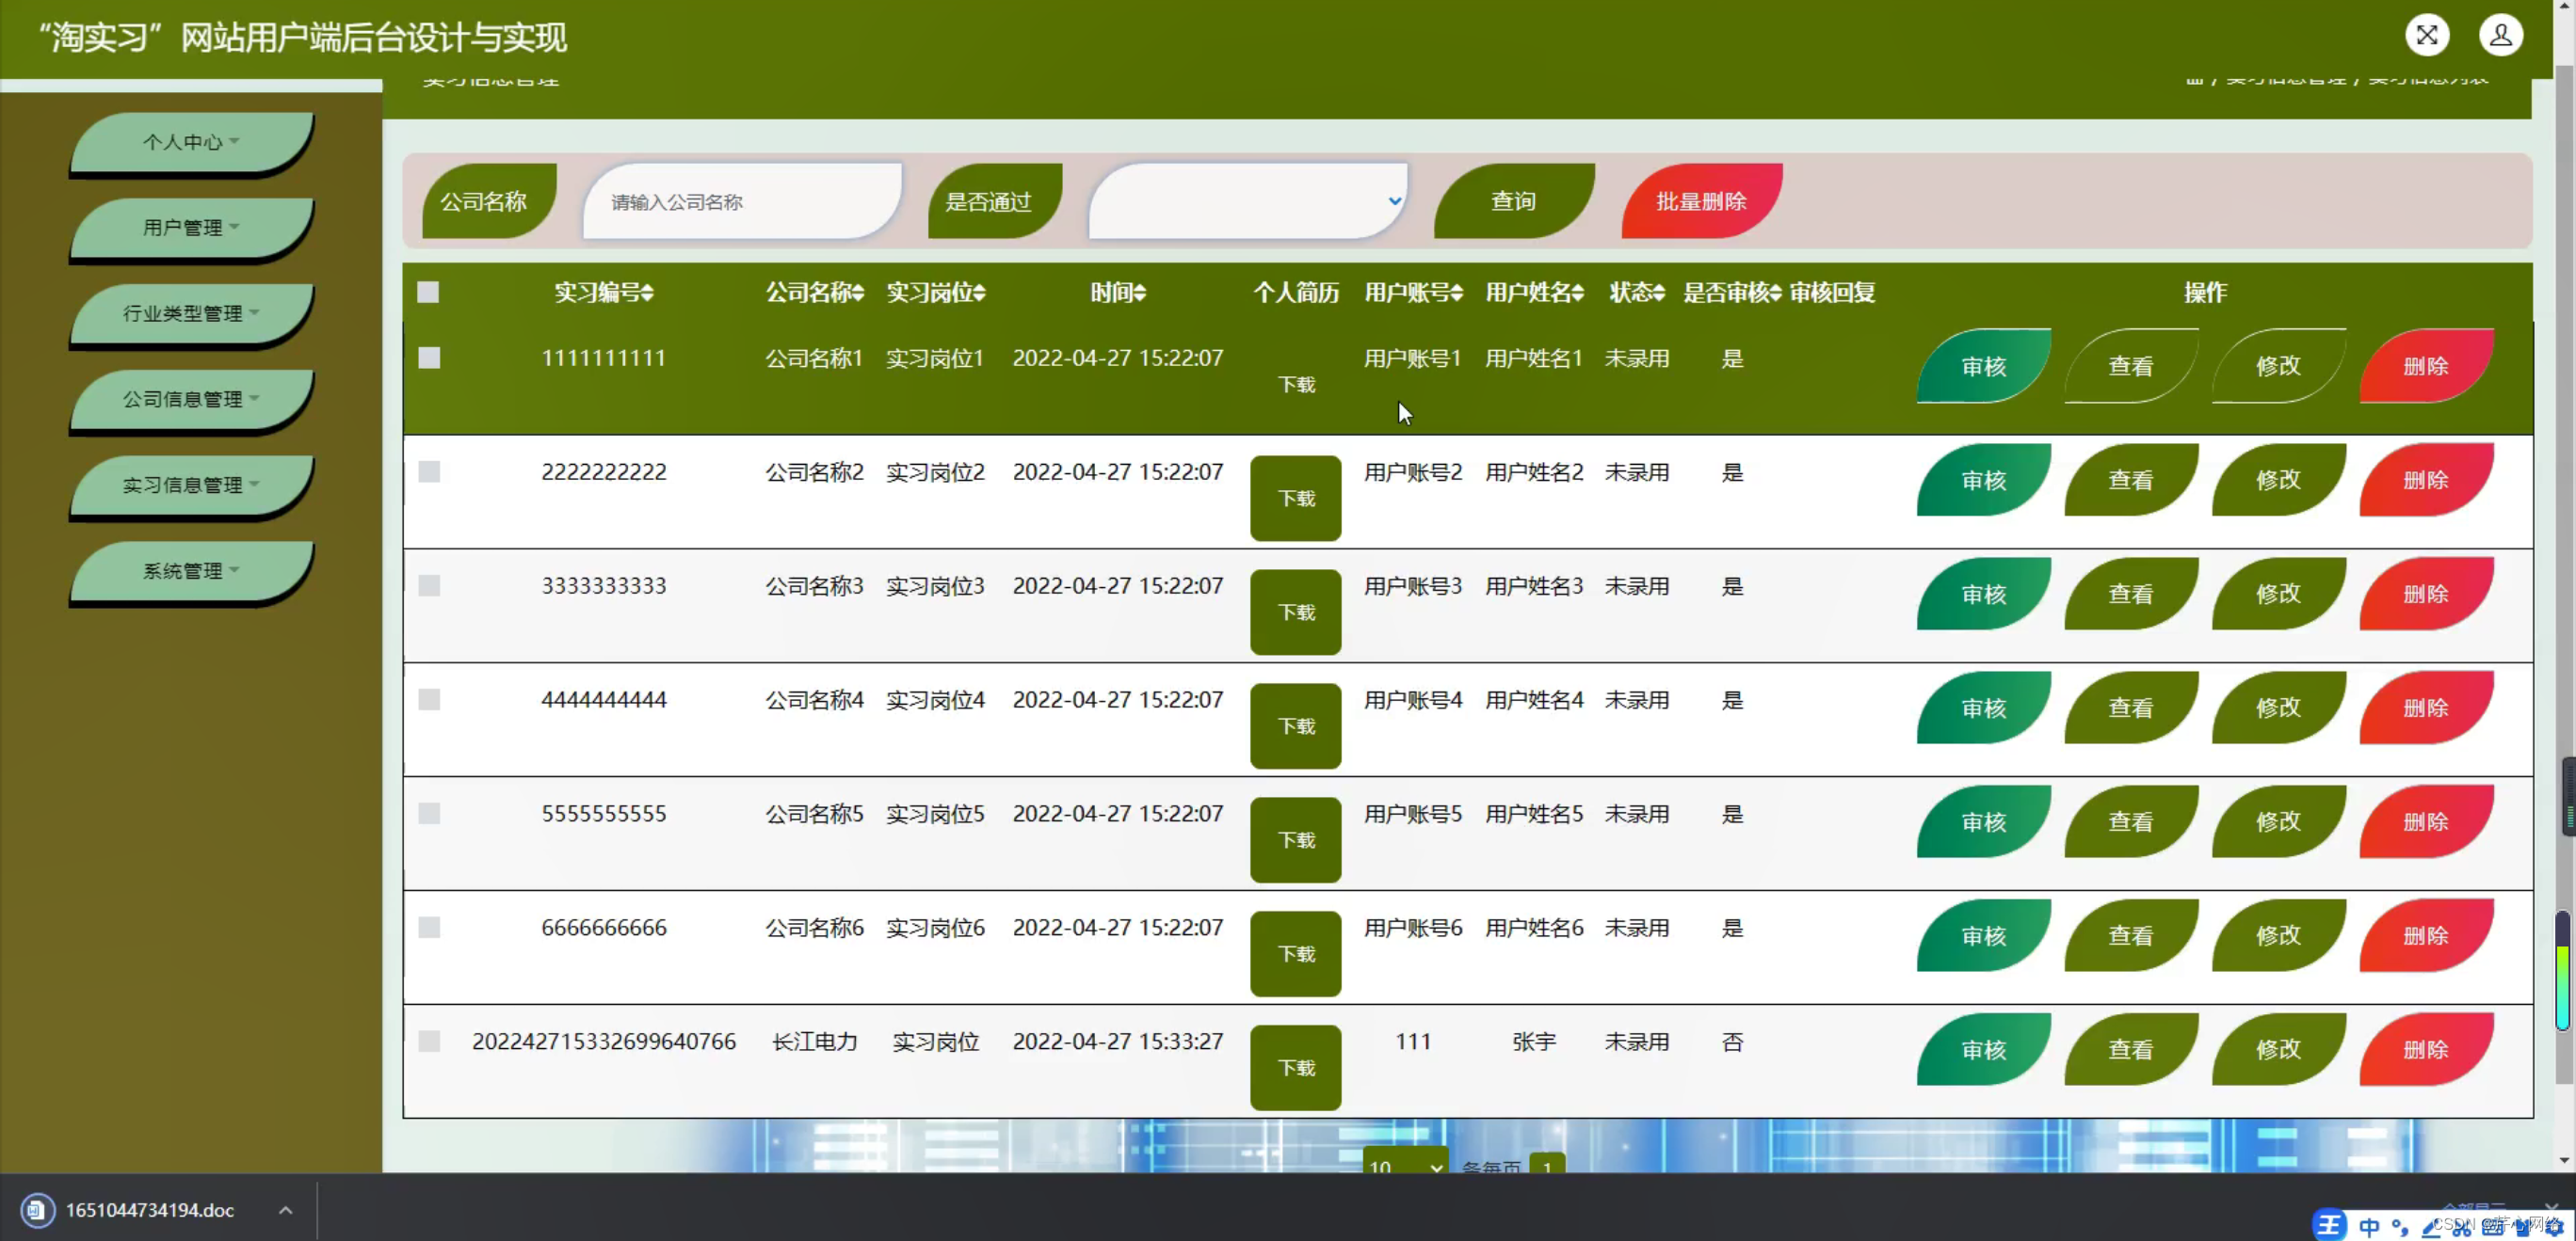
Task: Click the fullscreen toggle icon in header
Action: (2426, 36)
